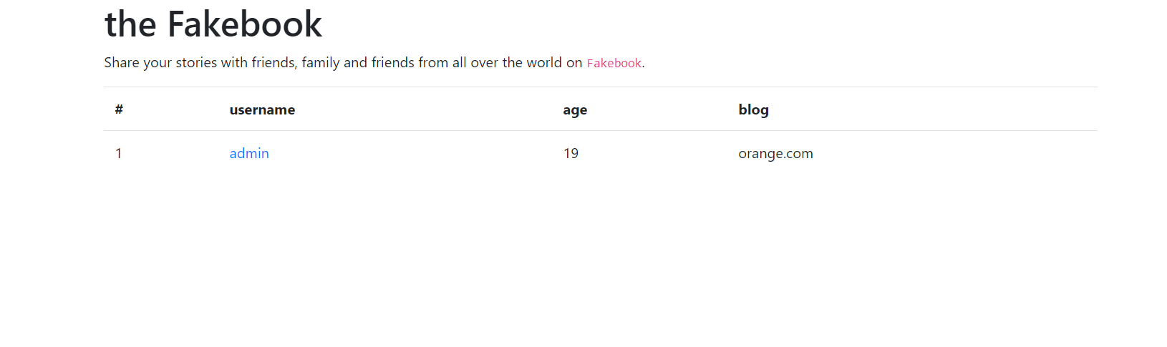Screen dimensions: 1167x347
Task: Click the word 'the' in page title
Action: (x=130, y=24)
